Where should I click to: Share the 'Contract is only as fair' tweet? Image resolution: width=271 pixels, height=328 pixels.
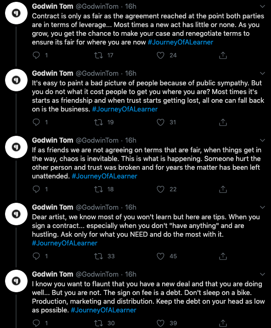coord(223,55)
